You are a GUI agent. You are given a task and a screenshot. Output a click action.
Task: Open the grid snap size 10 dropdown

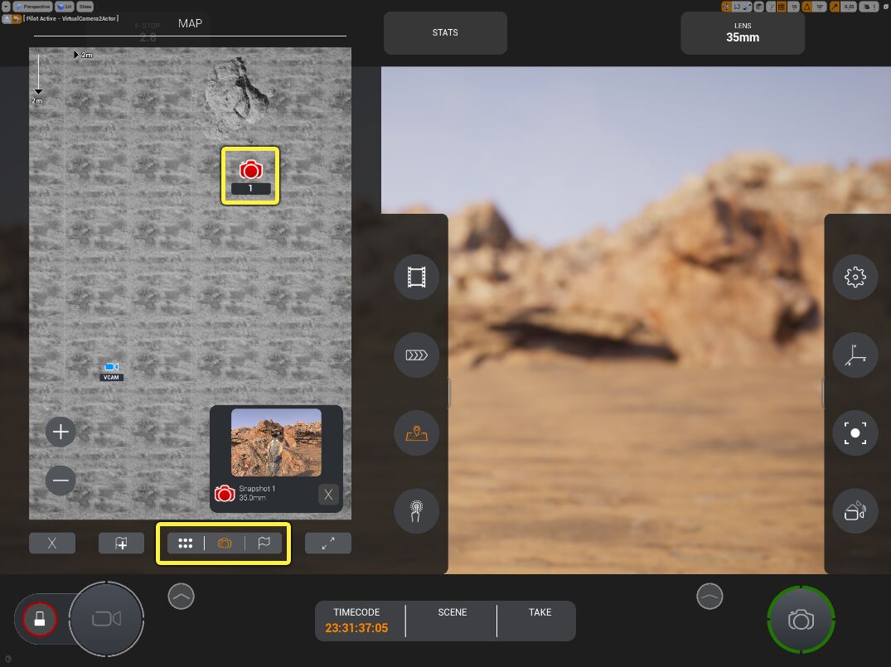(794, 7)
